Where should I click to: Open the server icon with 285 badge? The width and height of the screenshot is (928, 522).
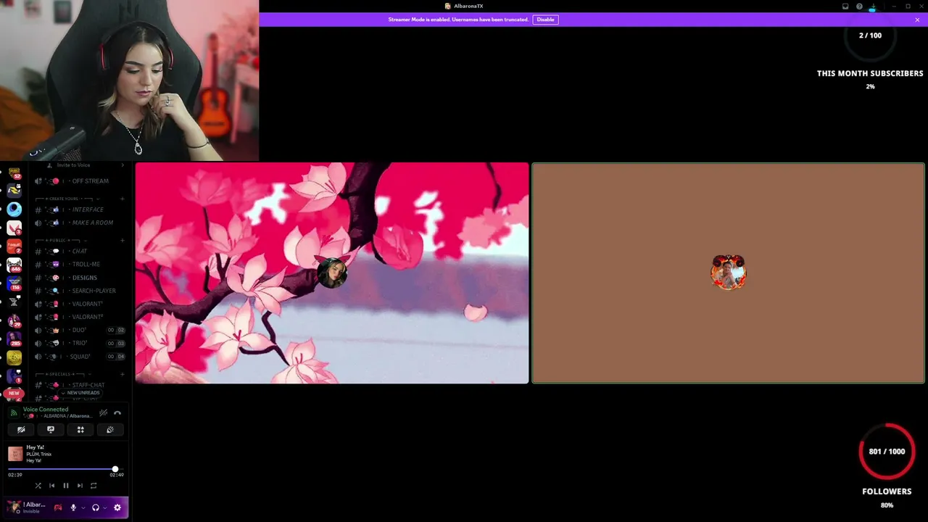pyautogui.click(x=14, y=339)
